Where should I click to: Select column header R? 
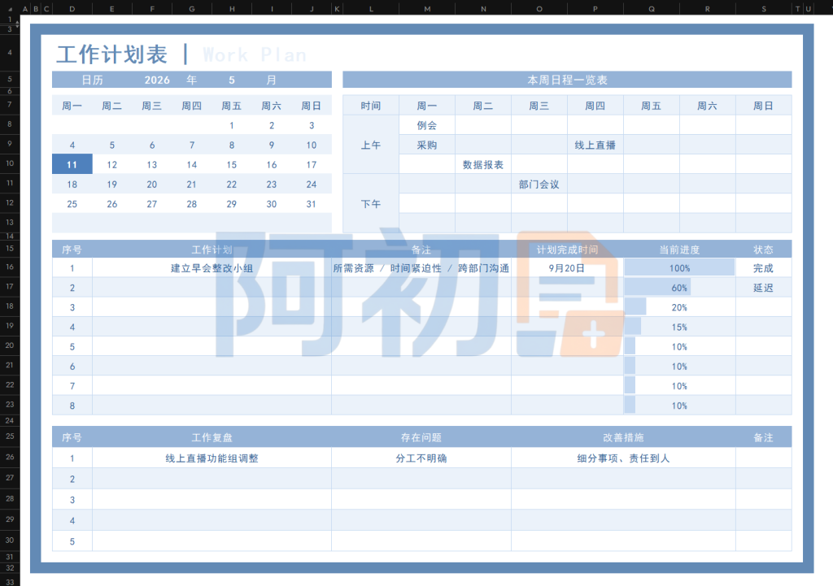[x=707, y=8]
